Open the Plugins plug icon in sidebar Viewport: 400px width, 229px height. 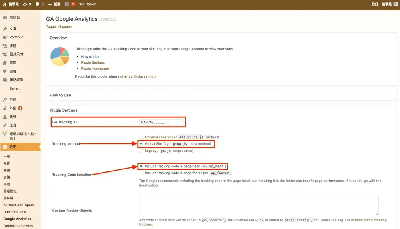point(5,108)
